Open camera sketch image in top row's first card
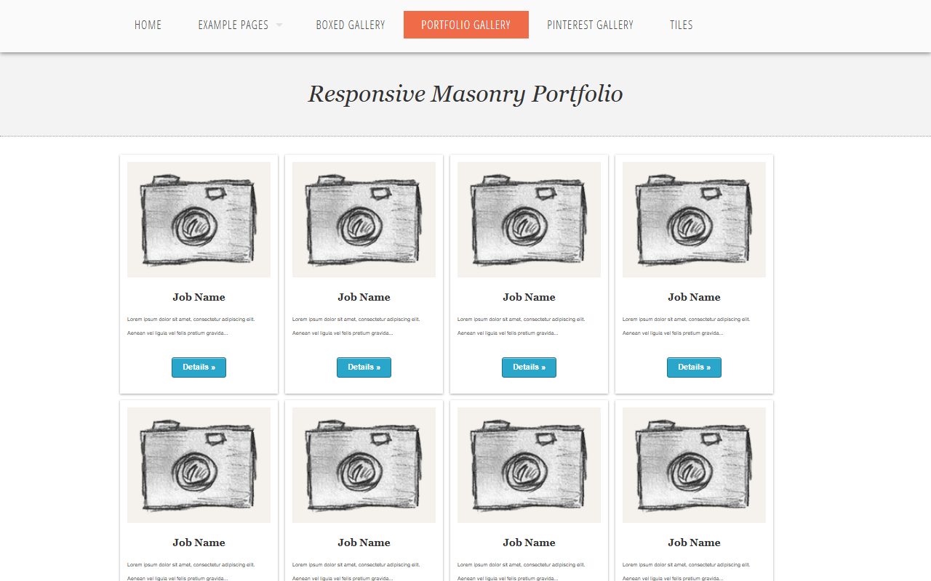The image size is (931, 581). point(199,219)
